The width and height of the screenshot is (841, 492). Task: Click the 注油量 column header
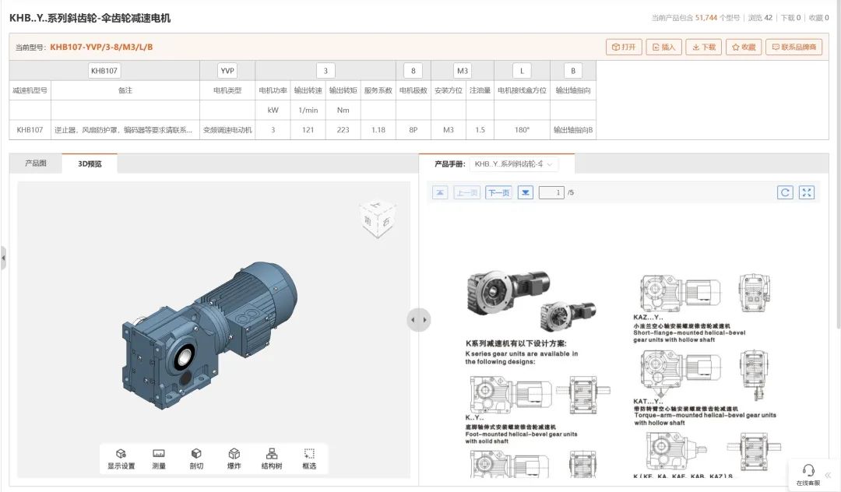click(x=480, y=90)
